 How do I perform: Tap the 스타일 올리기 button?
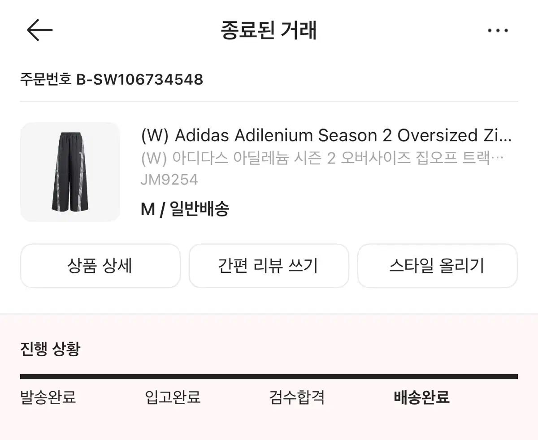click(437, 266)
